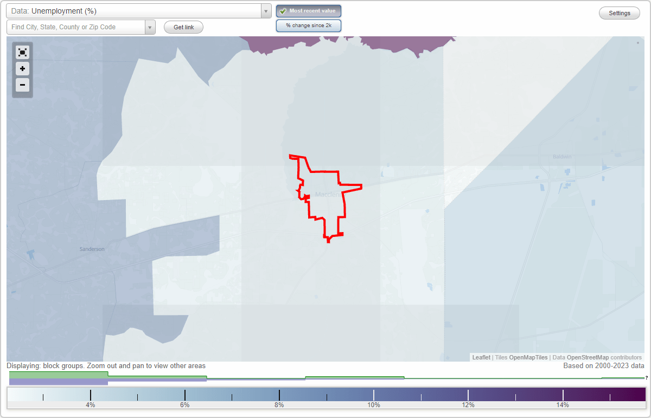Click the 8% mark on color legend
Screen dimensions: 651x418
pos(279,404)
